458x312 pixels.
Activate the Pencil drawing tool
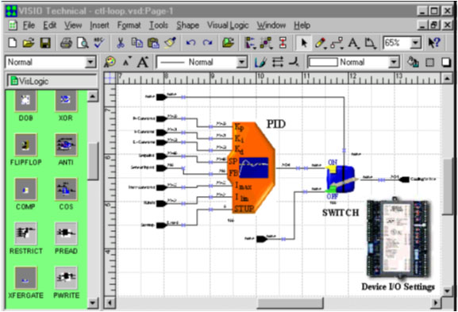tap(321, 43)
